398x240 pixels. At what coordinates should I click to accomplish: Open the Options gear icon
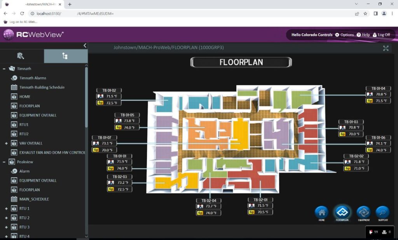click(x=337, y=35)
